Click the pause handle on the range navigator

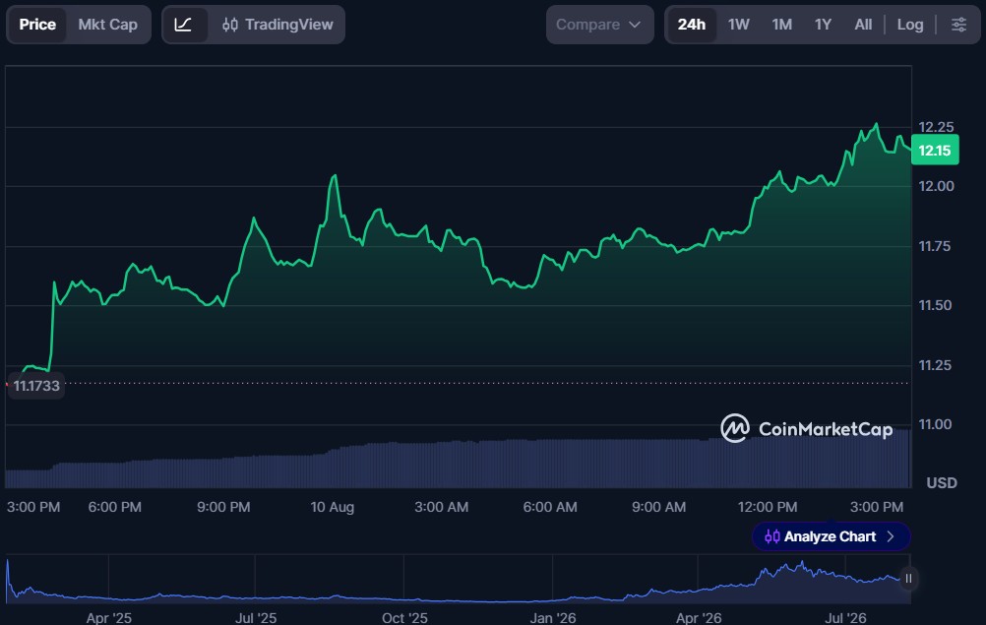[908, 579]
